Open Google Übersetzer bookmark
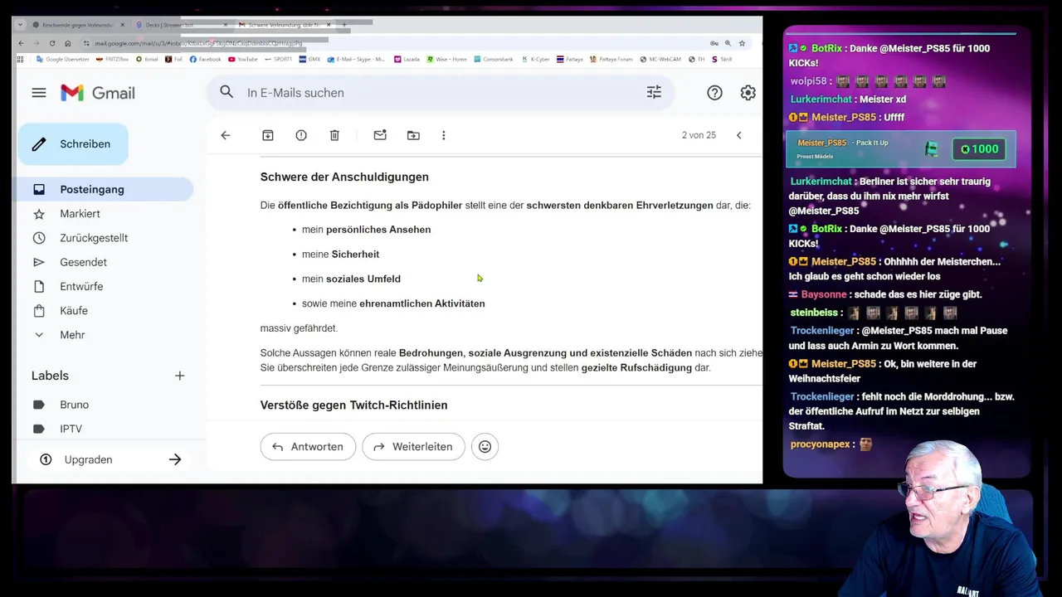Viewport: 1062px width, 597px height. tap(65, 60)
